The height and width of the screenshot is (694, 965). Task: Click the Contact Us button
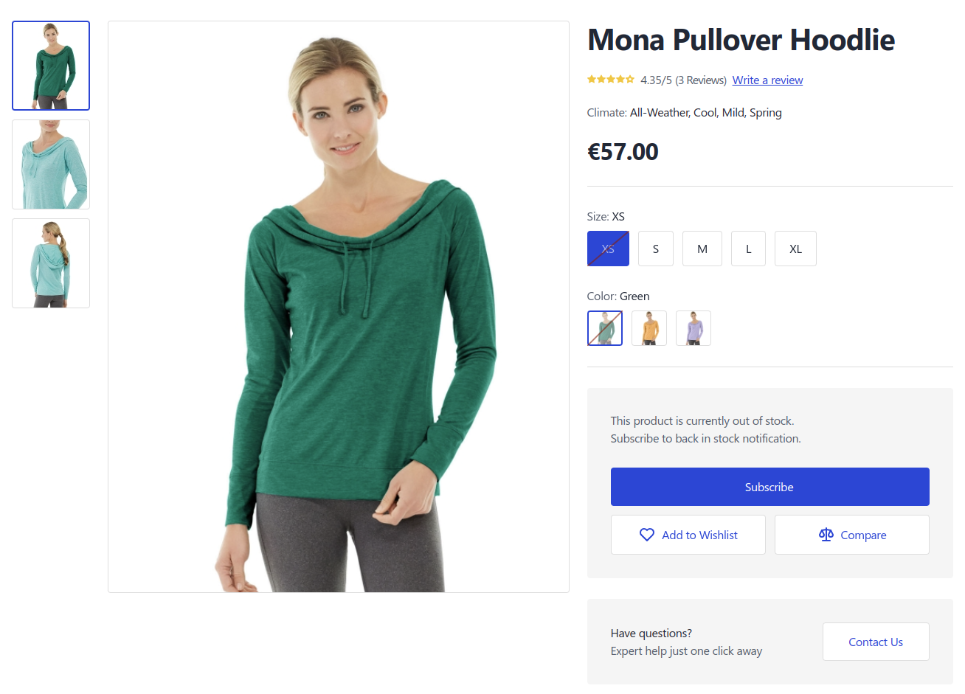(876, 642)
